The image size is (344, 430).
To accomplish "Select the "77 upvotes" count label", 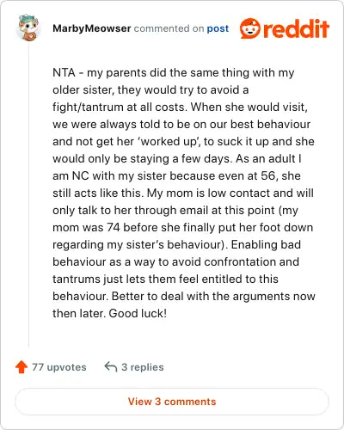I will coord(59,367).
